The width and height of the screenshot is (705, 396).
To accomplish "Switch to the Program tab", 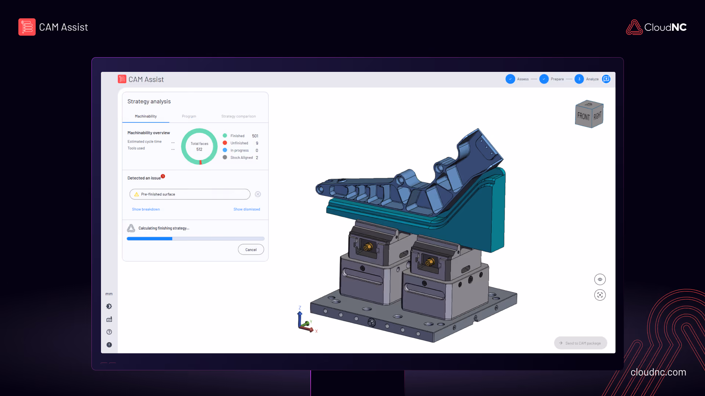I will 189,116.
